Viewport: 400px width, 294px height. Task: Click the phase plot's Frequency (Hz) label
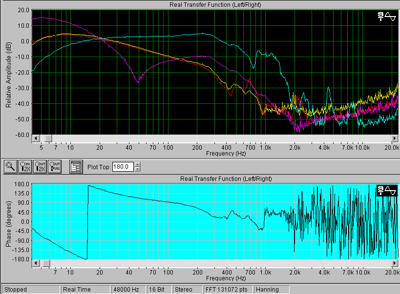coord(226,278)
